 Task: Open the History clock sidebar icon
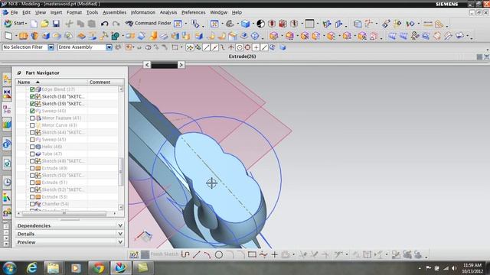pos(7,182)
